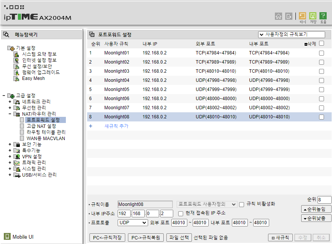Expand the 무선랜 관리 tree node
Image resolution: width=332 pixels, height=244 pixels.
point(10,108)
